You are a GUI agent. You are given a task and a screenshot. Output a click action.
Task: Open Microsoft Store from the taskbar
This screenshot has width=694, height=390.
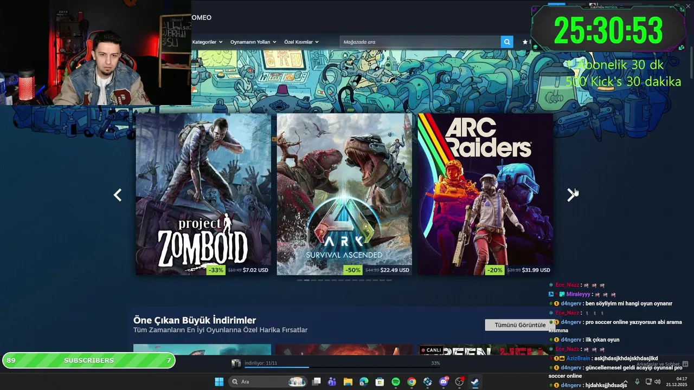pyautogui.click(x=380, y=382)
